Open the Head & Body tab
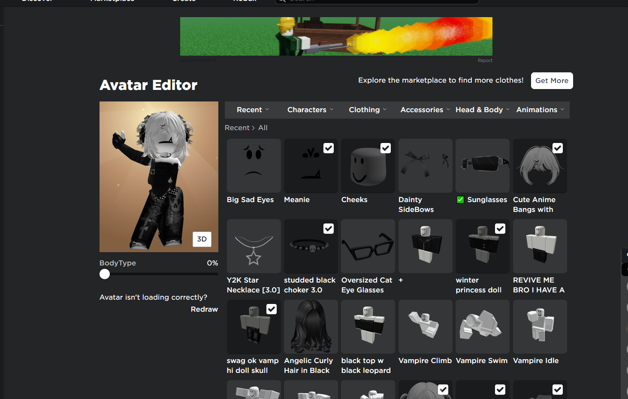This screenshot has width=628, height=399. [x=482, y=110]
